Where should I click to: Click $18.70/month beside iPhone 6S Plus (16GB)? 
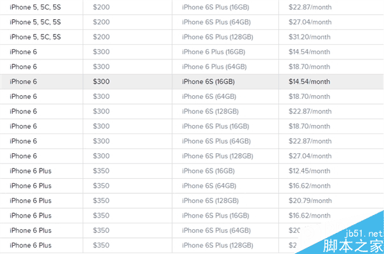click(309, 126)
